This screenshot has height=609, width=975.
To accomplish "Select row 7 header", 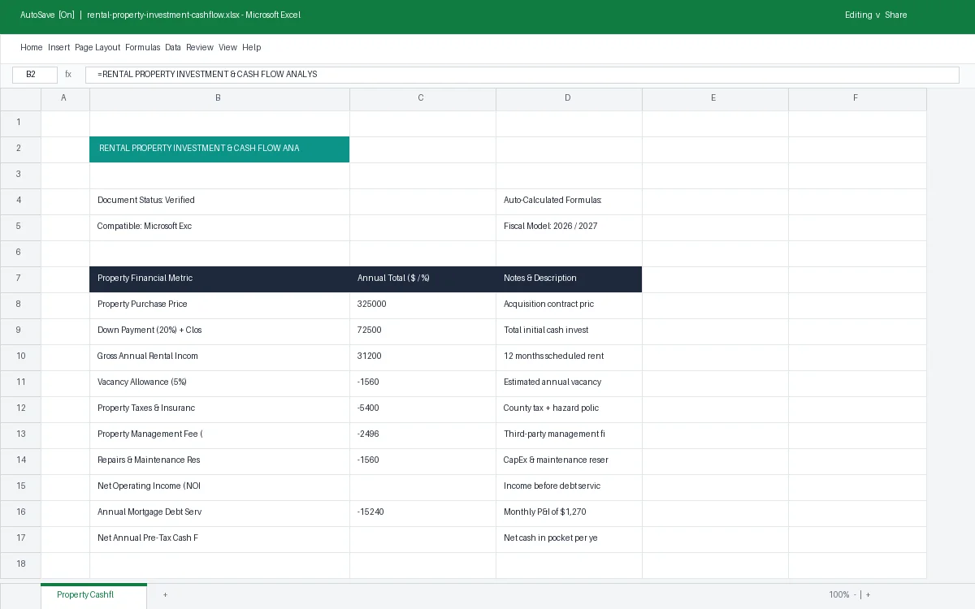I will tap(20, 279).
